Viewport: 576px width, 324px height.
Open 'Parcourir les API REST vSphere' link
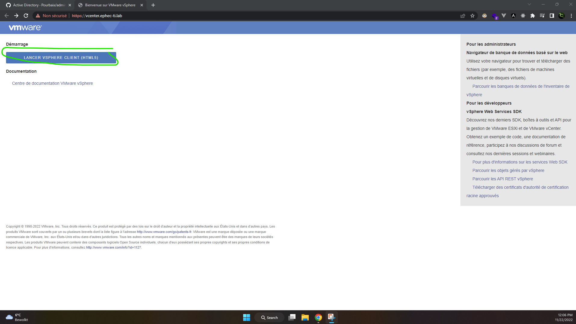(503, 179)
